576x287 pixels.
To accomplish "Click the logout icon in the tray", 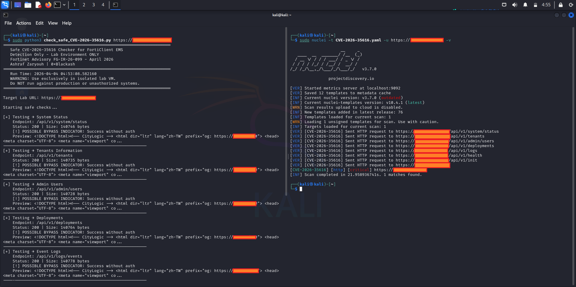I will [571, 5].
